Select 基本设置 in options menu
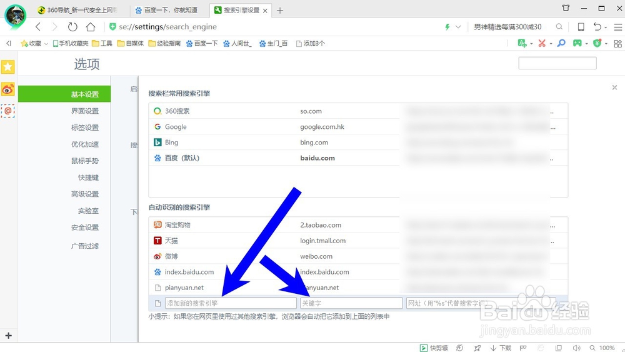 tap(64, 94)
